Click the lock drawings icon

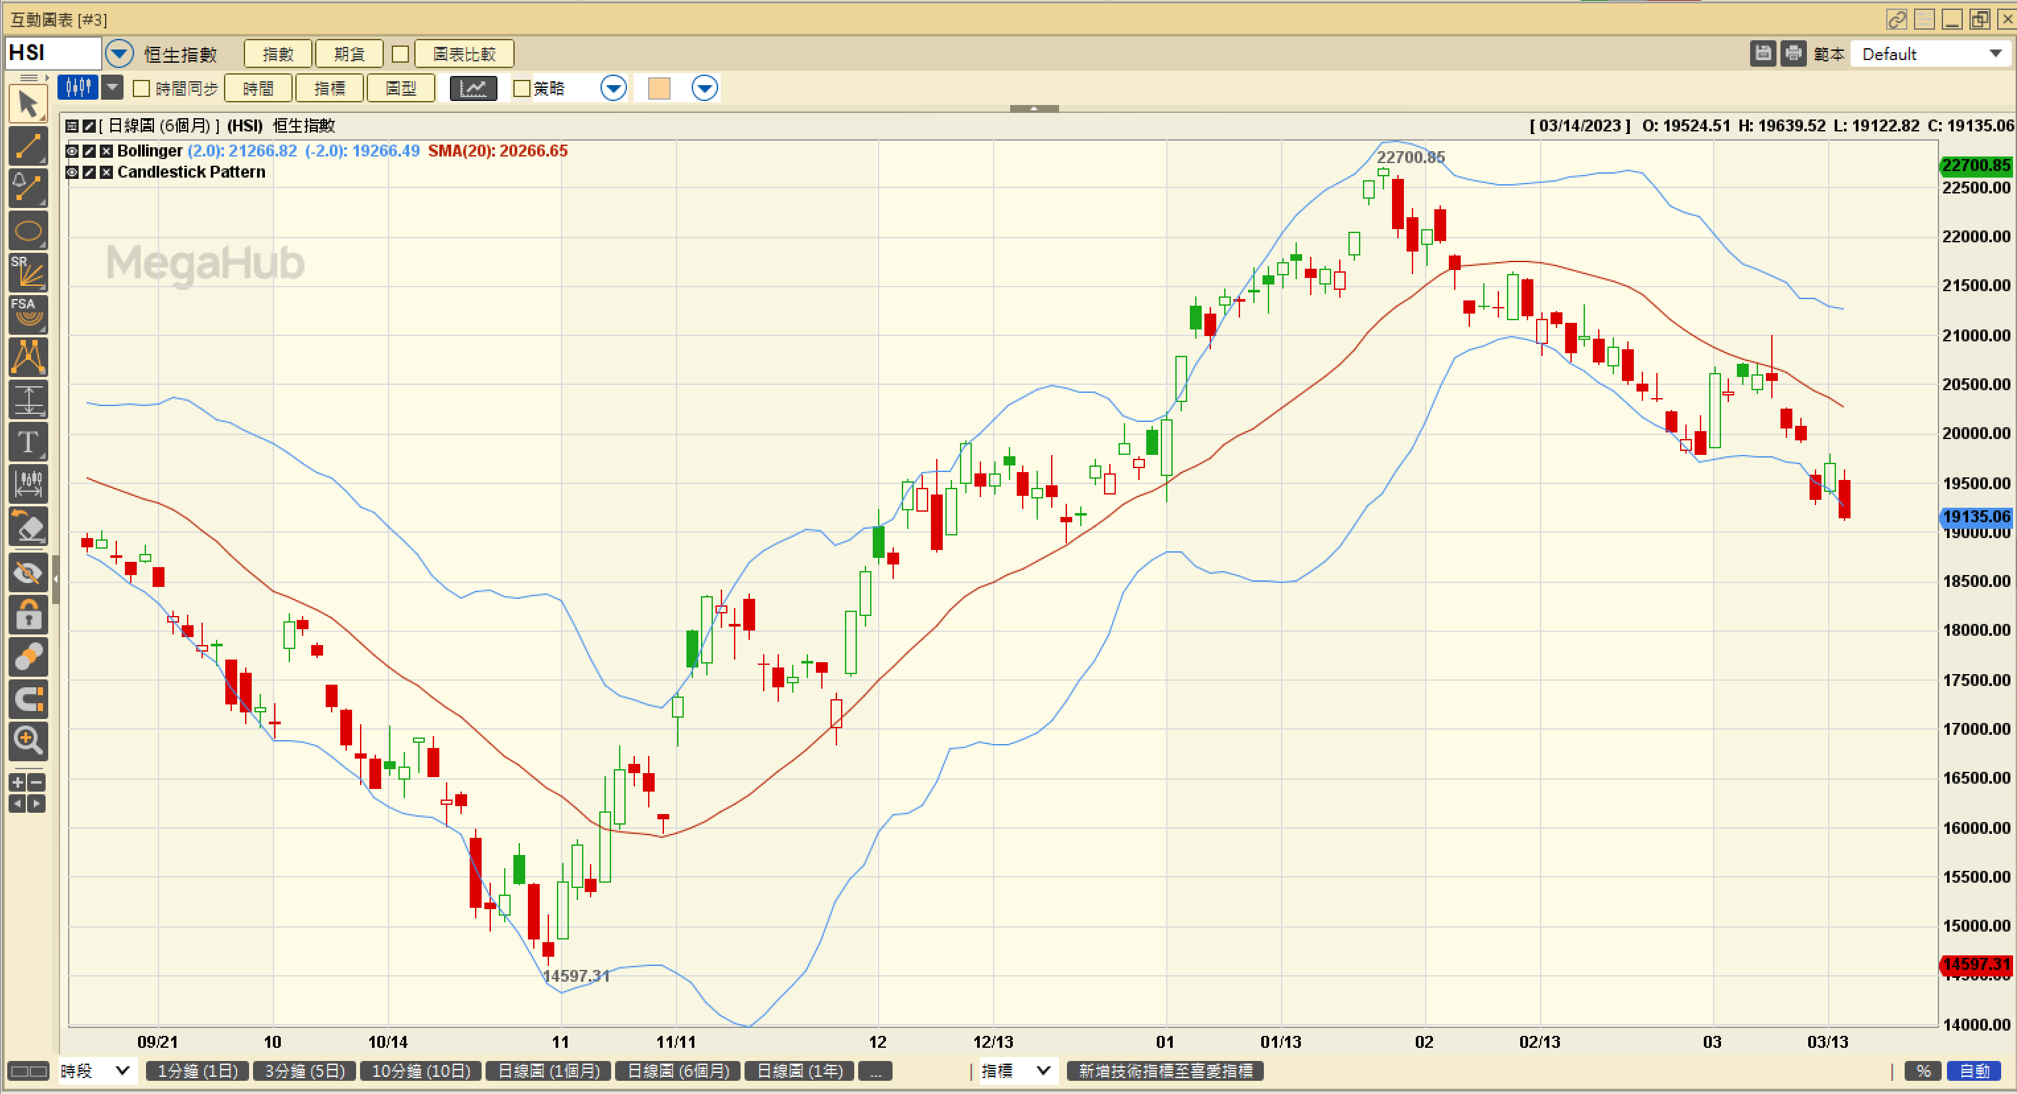pyautogui.click(x=28, y=616)
